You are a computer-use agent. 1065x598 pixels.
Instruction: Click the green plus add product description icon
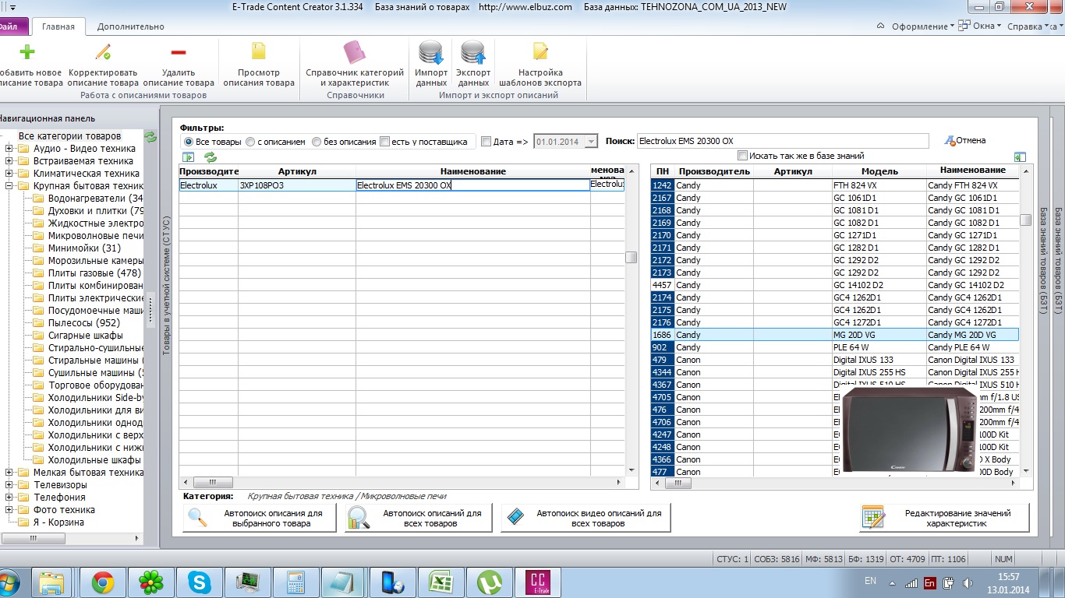(27, 52)
